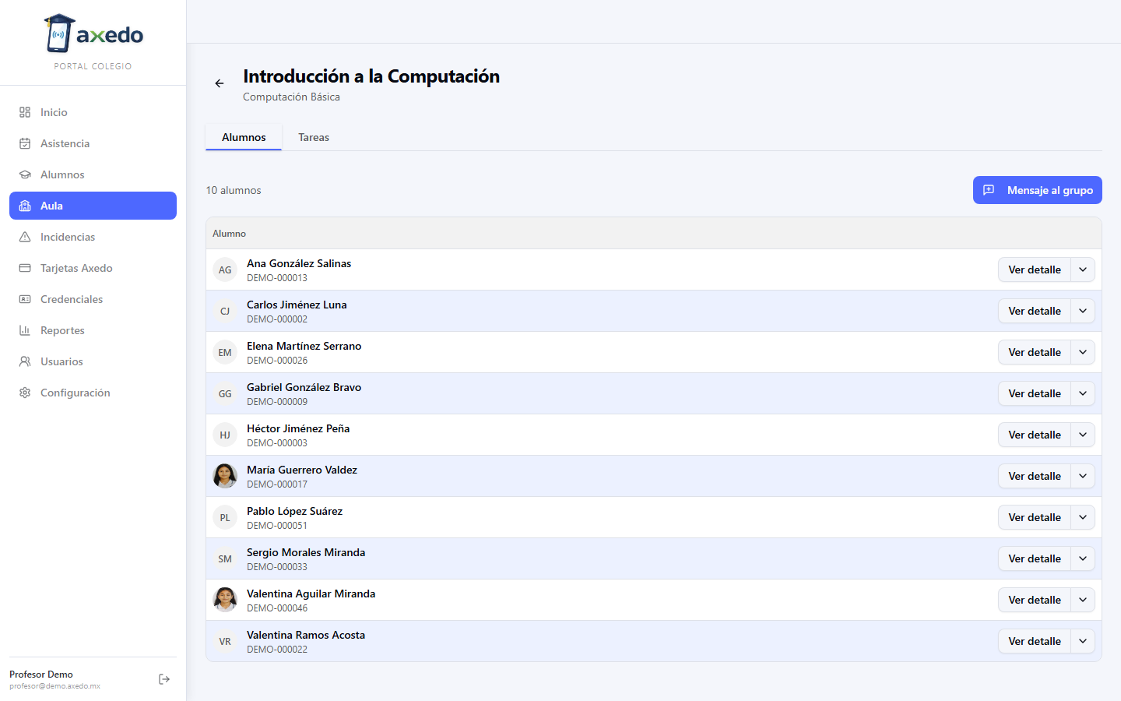Click the Aula building icon
The width and height of the screenshot is (1121, 701).
pos(25,206)
